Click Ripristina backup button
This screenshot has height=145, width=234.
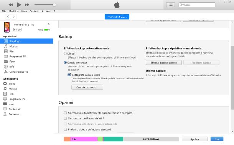(x=201, y=63)
